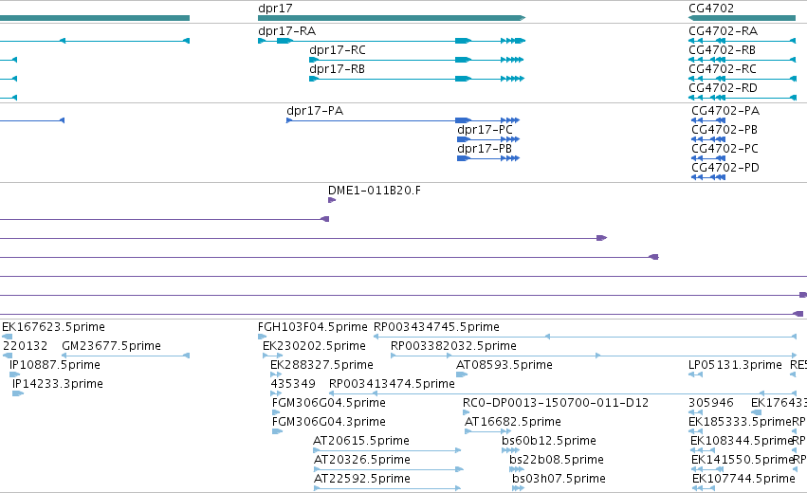The image size is (807, 493).
Task: Open the GM23677.5prime EST
Action: point(125,356)
